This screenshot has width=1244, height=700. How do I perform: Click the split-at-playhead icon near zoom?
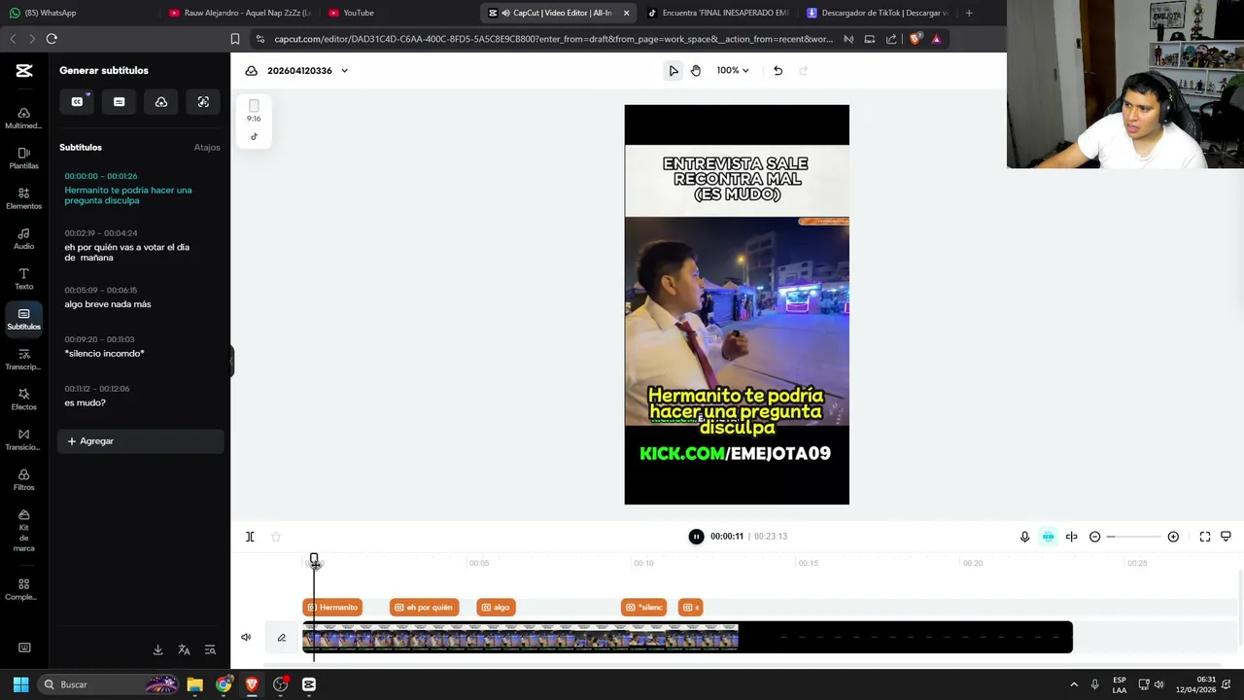1071,537
